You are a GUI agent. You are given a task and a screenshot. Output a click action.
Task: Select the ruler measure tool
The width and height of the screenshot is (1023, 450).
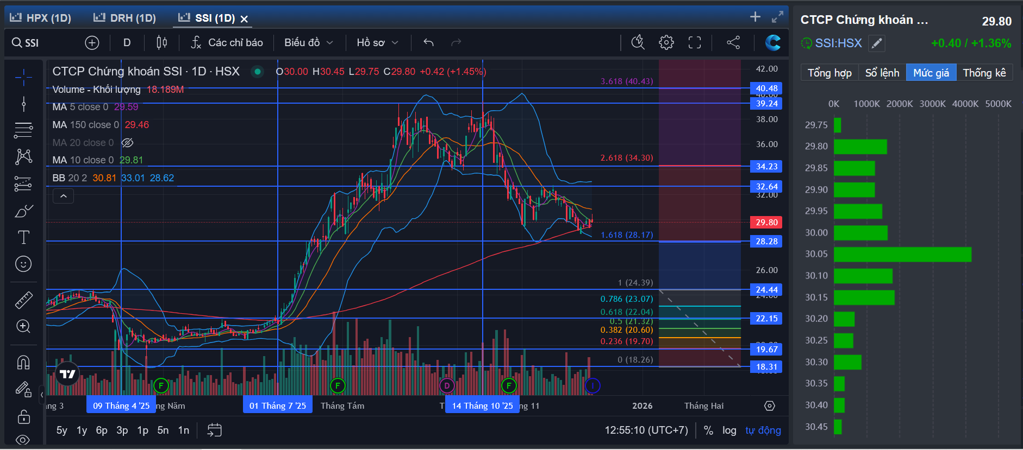click(x=23, y=300)
